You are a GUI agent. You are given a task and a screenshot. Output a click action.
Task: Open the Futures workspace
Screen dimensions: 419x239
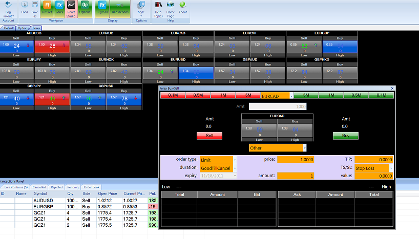click(x=47, y=9)
